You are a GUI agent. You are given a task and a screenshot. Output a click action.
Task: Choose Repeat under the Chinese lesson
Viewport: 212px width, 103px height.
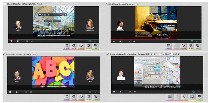click(x=198, y=46)
